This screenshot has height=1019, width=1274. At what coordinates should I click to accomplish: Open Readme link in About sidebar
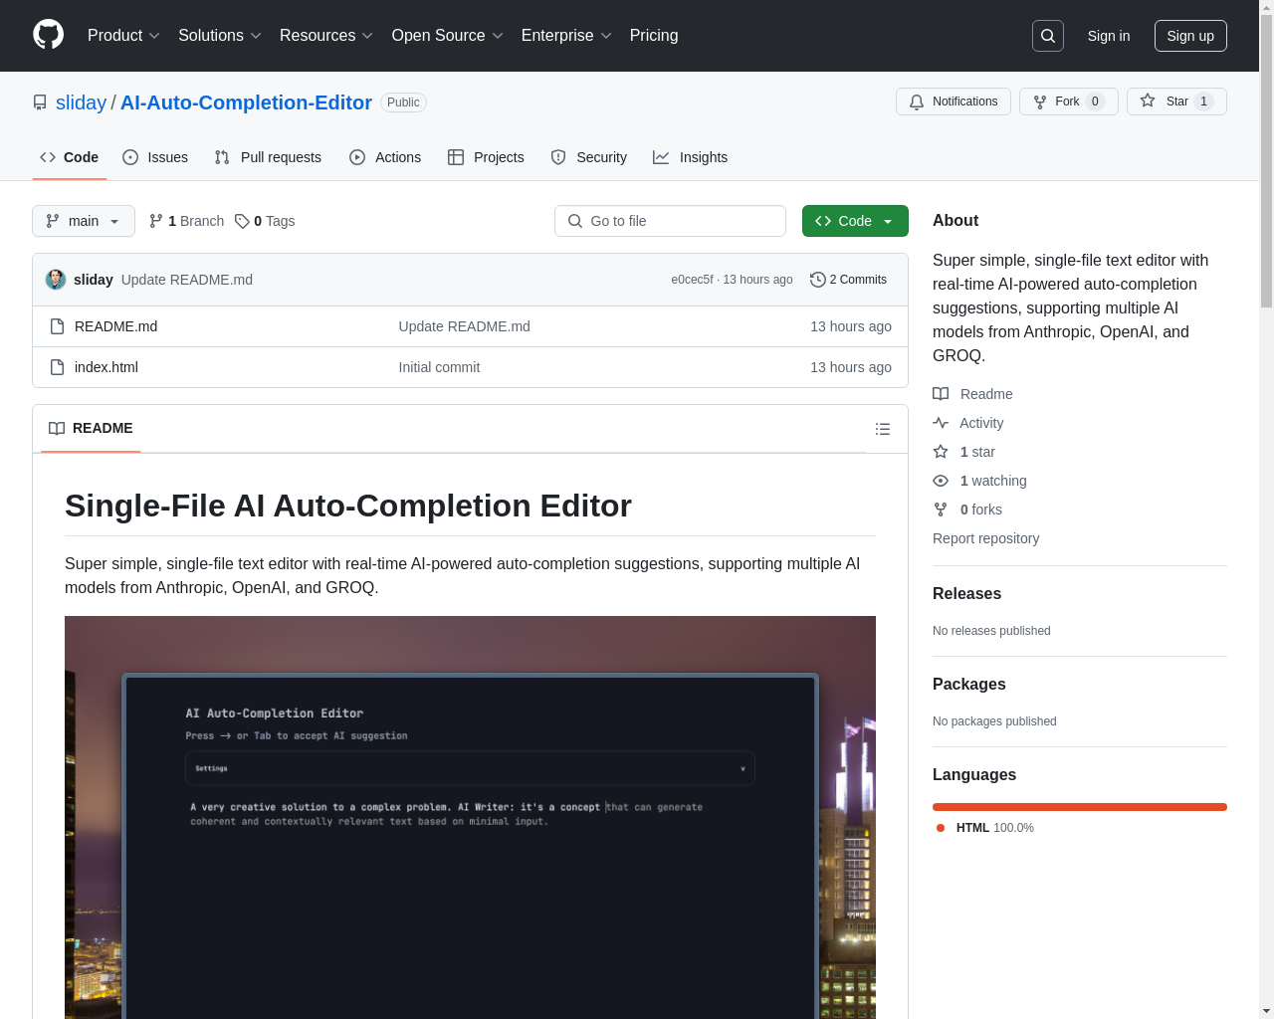(972, 394)
